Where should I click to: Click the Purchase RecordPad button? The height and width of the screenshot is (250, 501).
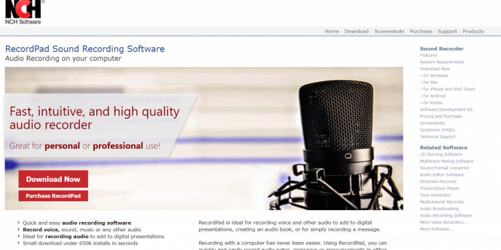point(53,196)
